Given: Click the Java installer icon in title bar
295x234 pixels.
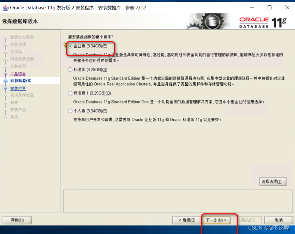Looking at the screenshot, I should (6, 8).
